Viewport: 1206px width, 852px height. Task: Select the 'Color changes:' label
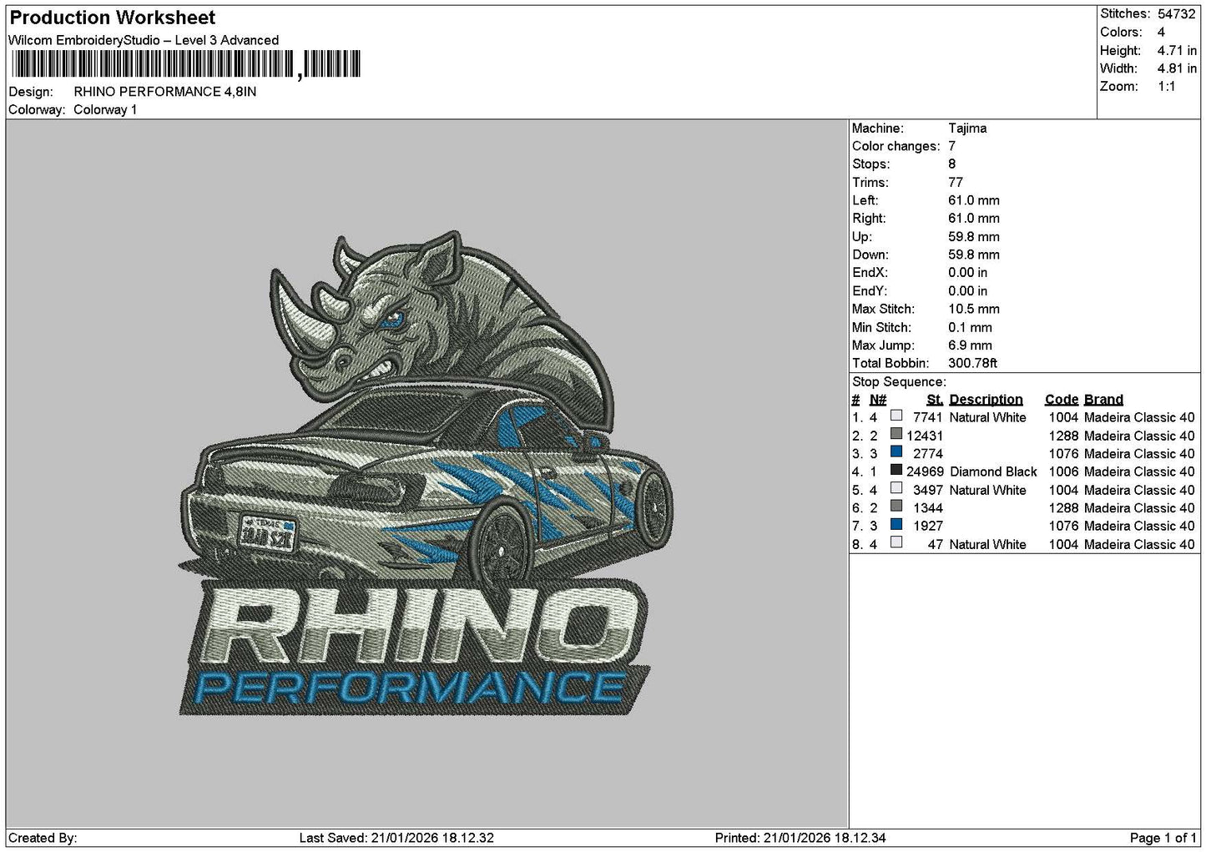[x=896, y=147]
